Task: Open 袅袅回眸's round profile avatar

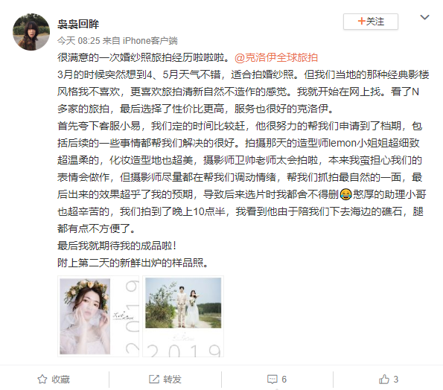Action: (x=31, y=32)
